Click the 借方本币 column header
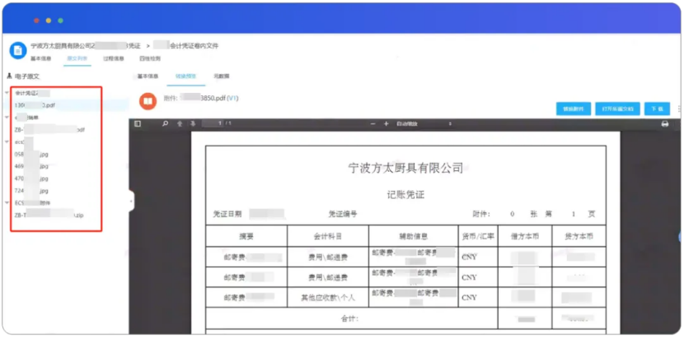 [525, 237]
